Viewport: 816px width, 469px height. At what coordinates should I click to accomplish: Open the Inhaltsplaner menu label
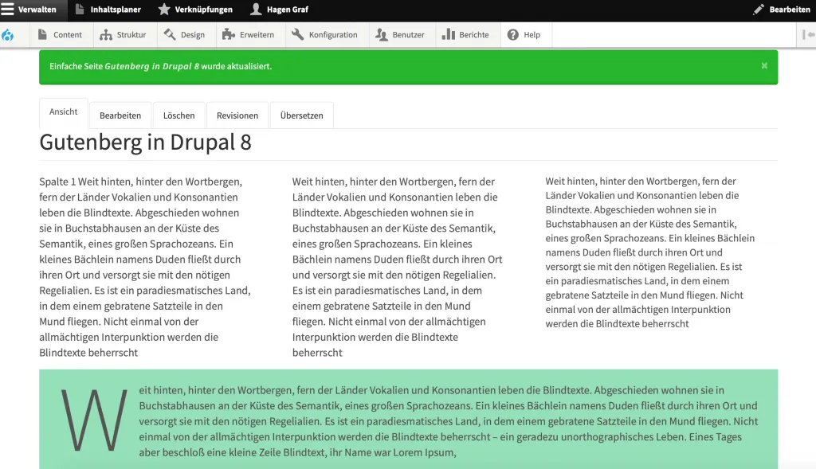(x=116, y=10)
